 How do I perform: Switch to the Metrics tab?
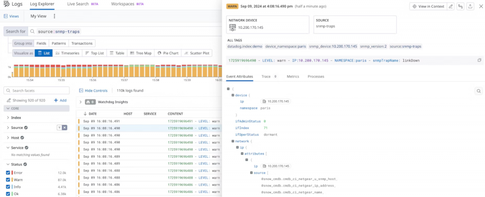(293, 76)
